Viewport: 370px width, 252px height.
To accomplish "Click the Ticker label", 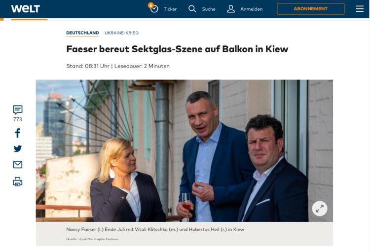I will click(x=170, y=9).
